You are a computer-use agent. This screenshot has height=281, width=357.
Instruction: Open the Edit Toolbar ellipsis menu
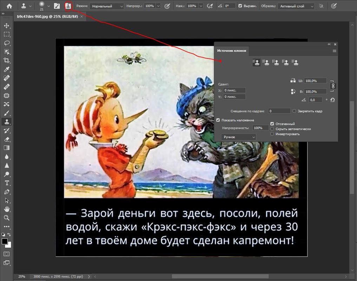click(x=7, y=227)
